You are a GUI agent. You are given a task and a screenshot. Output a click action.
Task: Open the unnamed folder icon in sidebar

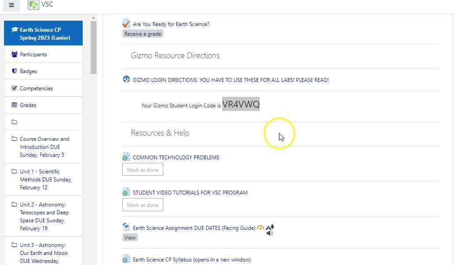(x=15, y=121)
